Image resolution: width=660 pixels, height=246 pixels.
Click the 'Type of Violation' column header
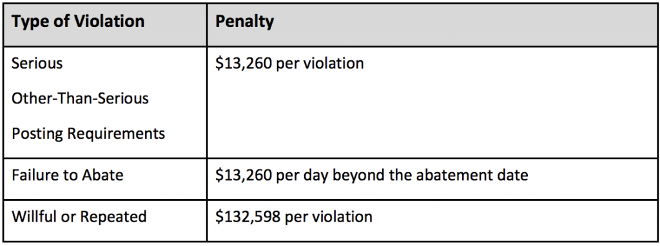[78, 21]
